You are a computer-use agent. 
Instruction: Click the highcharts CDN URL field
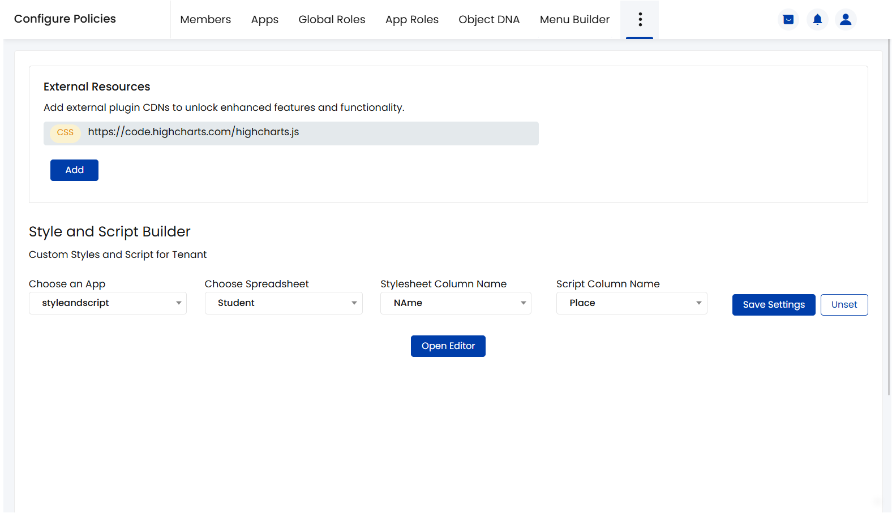click(x=291, y=133)
